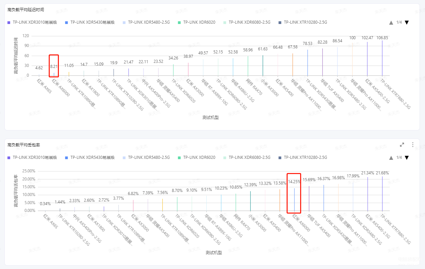Click the 25.00% y-axis tick label
Viewport: 425px width, 269px height.
(x=29, y=171)
